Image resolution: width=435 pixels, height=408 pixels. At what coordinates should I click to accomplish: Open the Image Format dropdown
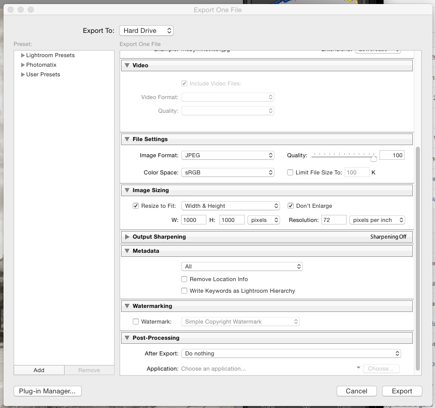tap(228, 155)
